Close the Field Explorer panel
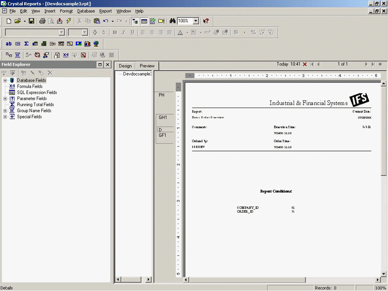 tap(108, 65)
